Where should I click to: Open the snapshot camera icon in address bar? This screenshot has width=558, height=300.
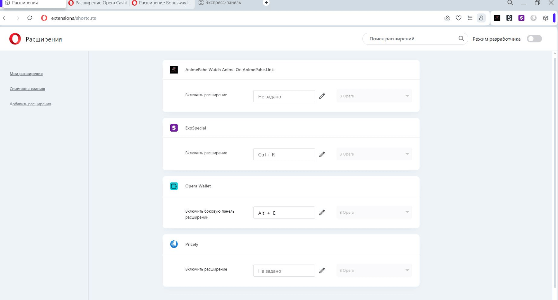(x=447, y=18)
